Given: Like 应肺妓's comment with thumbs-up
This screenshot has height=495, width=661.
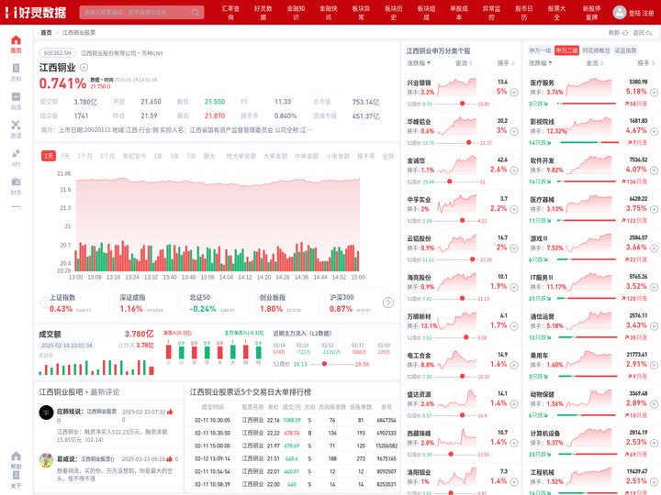Looking at the screenshot, I should (x=170, y=412).
